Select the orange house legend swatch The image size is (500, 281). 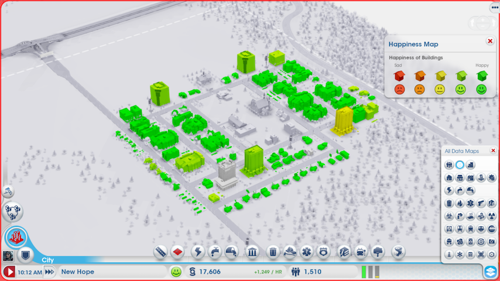tap(420, 76)
